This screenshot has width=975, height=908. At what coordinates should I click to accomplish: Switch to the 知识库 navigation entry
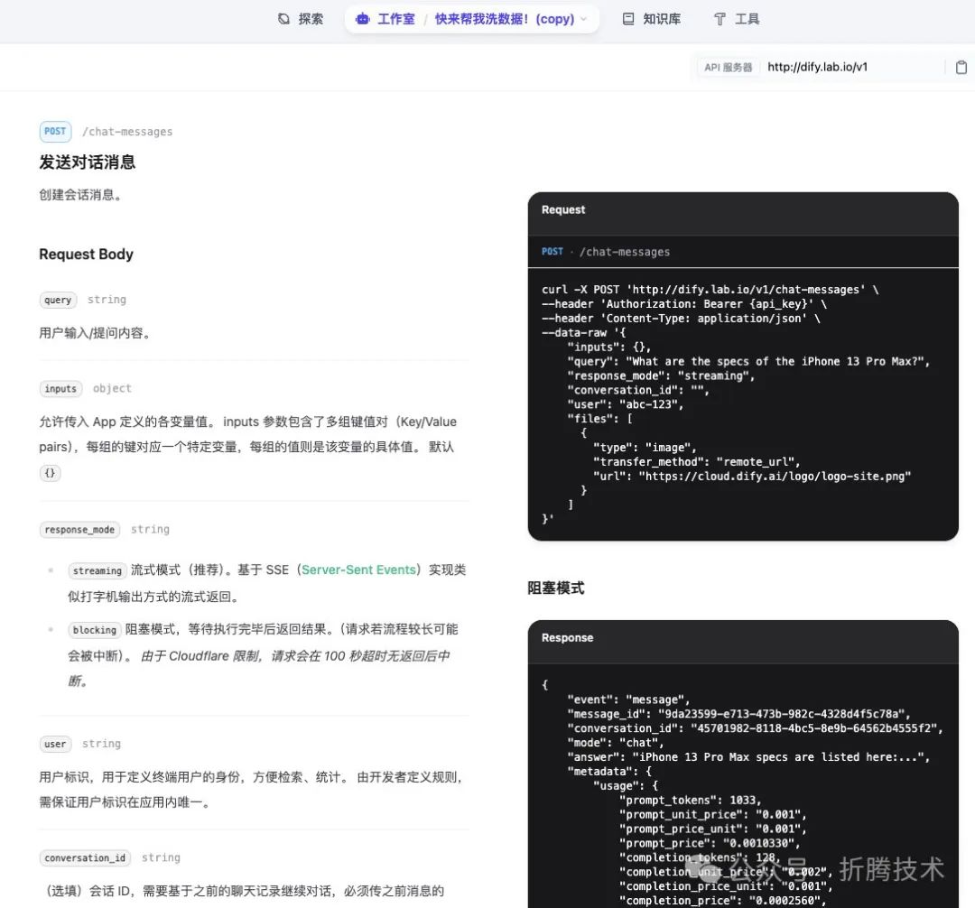(661, 19)
